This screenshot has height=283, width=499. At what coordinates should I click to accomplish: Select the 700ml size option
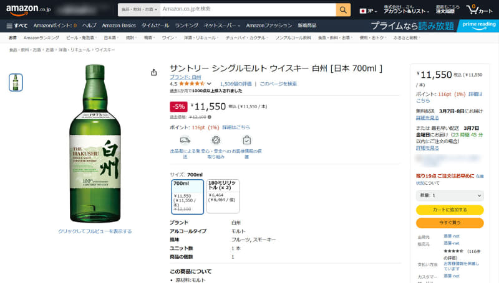(x=188, y=197)
